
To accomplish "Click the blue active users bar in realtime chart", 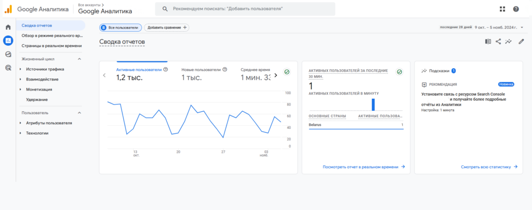I will [x=373, y=104].
